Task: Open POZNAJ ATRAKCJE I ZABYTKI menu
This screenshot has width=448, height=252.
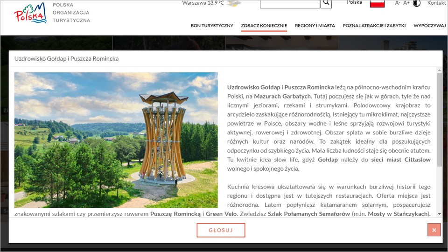Action: click(x=374, y=25)
